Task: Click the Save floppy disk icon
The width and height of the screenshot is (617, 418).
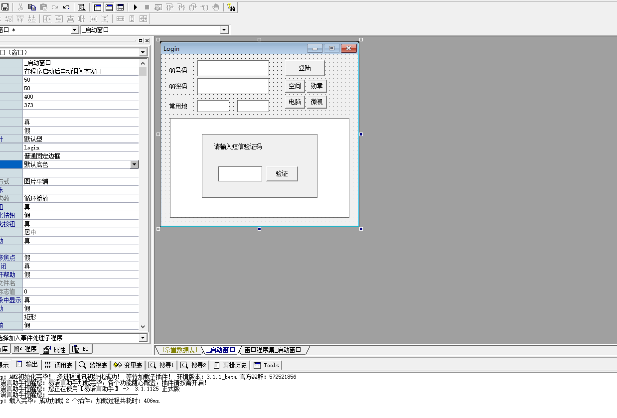Action: pyautogui.click(x=5, y=7)
